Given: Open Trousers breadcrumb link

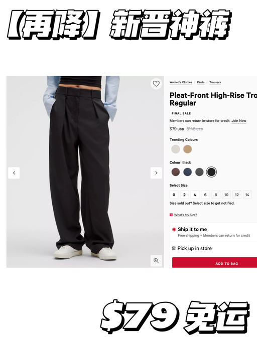Looking at the screenshot, I should click(x=215, y=82).
